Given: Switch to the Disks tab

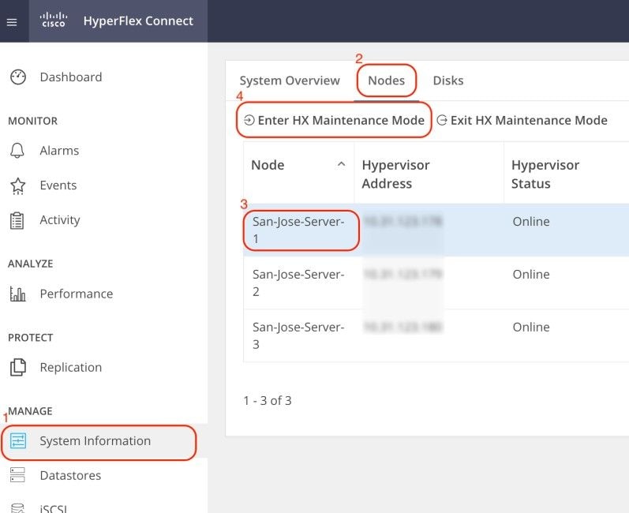Looking at the screenshot, I should 448,81.
